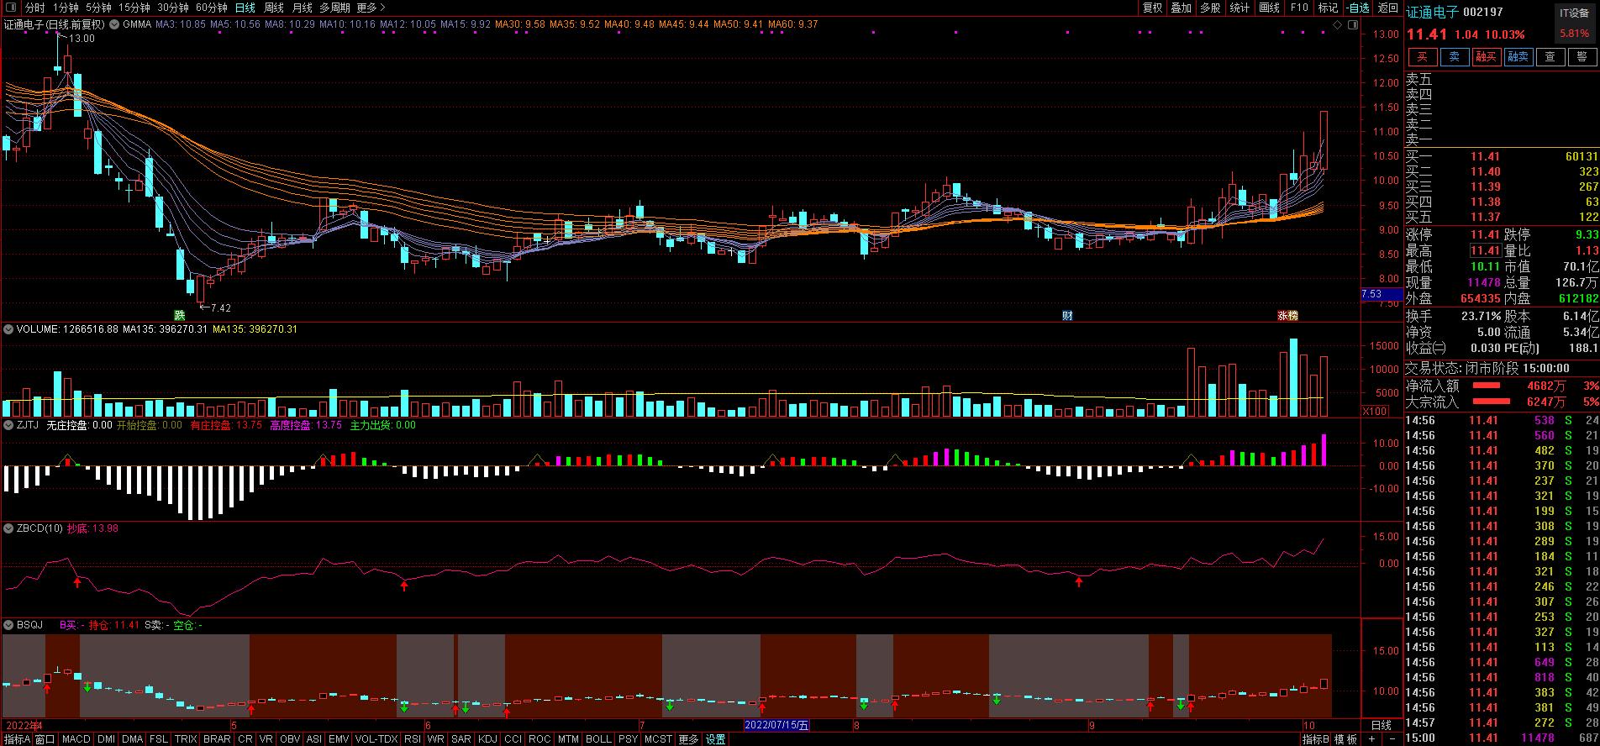Image resolution: width=1600 pixels, height=746 pixels.
Task: Switch indicator to MACD
Action: tap(76, 739)
